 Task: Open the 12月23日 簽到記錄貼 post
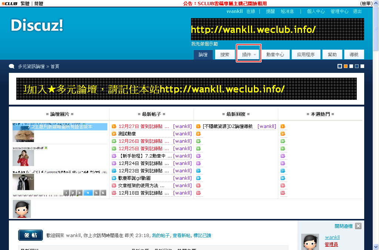[x=144, y=171]
